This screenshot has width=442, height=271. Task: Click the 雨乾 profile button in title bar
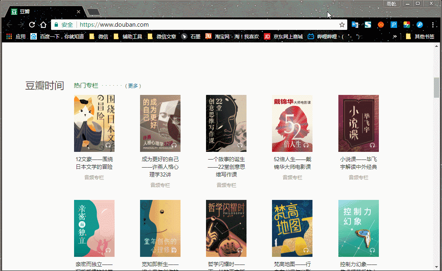(x=391, y=4)
